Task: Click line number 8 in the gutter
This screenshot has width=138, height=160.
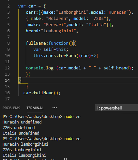Action: (x=8, y=43)
